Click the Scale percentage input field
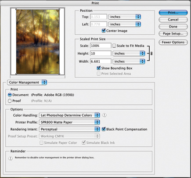This screenshot has height=178, width=191. pos(101,46)
